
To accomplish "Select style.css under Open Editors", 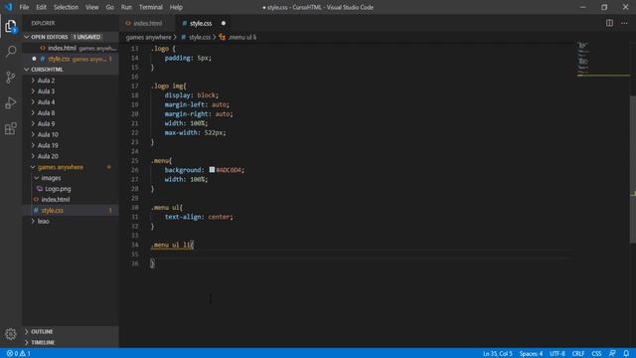I will click(71, 59).
